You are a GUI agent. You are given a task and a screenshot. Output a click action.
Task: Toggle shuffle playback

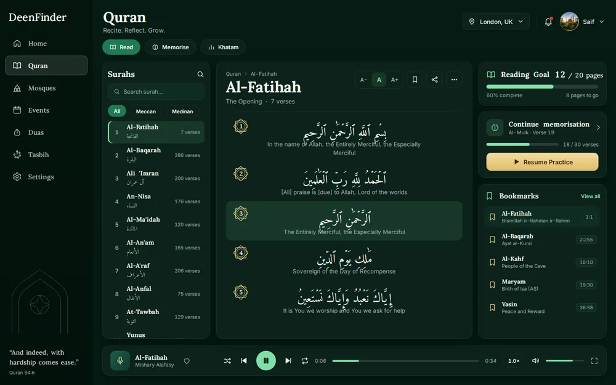pos(227,360)
